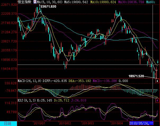160x126 pixels.
Task: Click the 49.799 KDJ axis label
Action: (x=11, y=112)
